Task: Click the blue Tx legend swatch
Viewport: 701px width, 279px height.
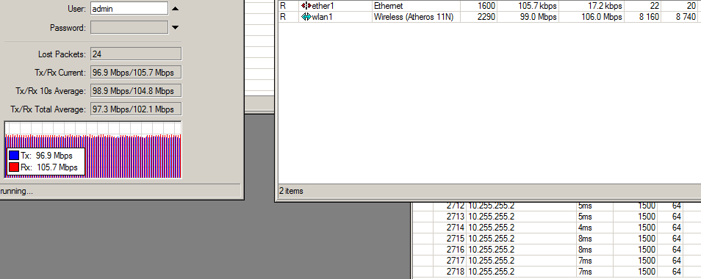Action: coord(14,156)
